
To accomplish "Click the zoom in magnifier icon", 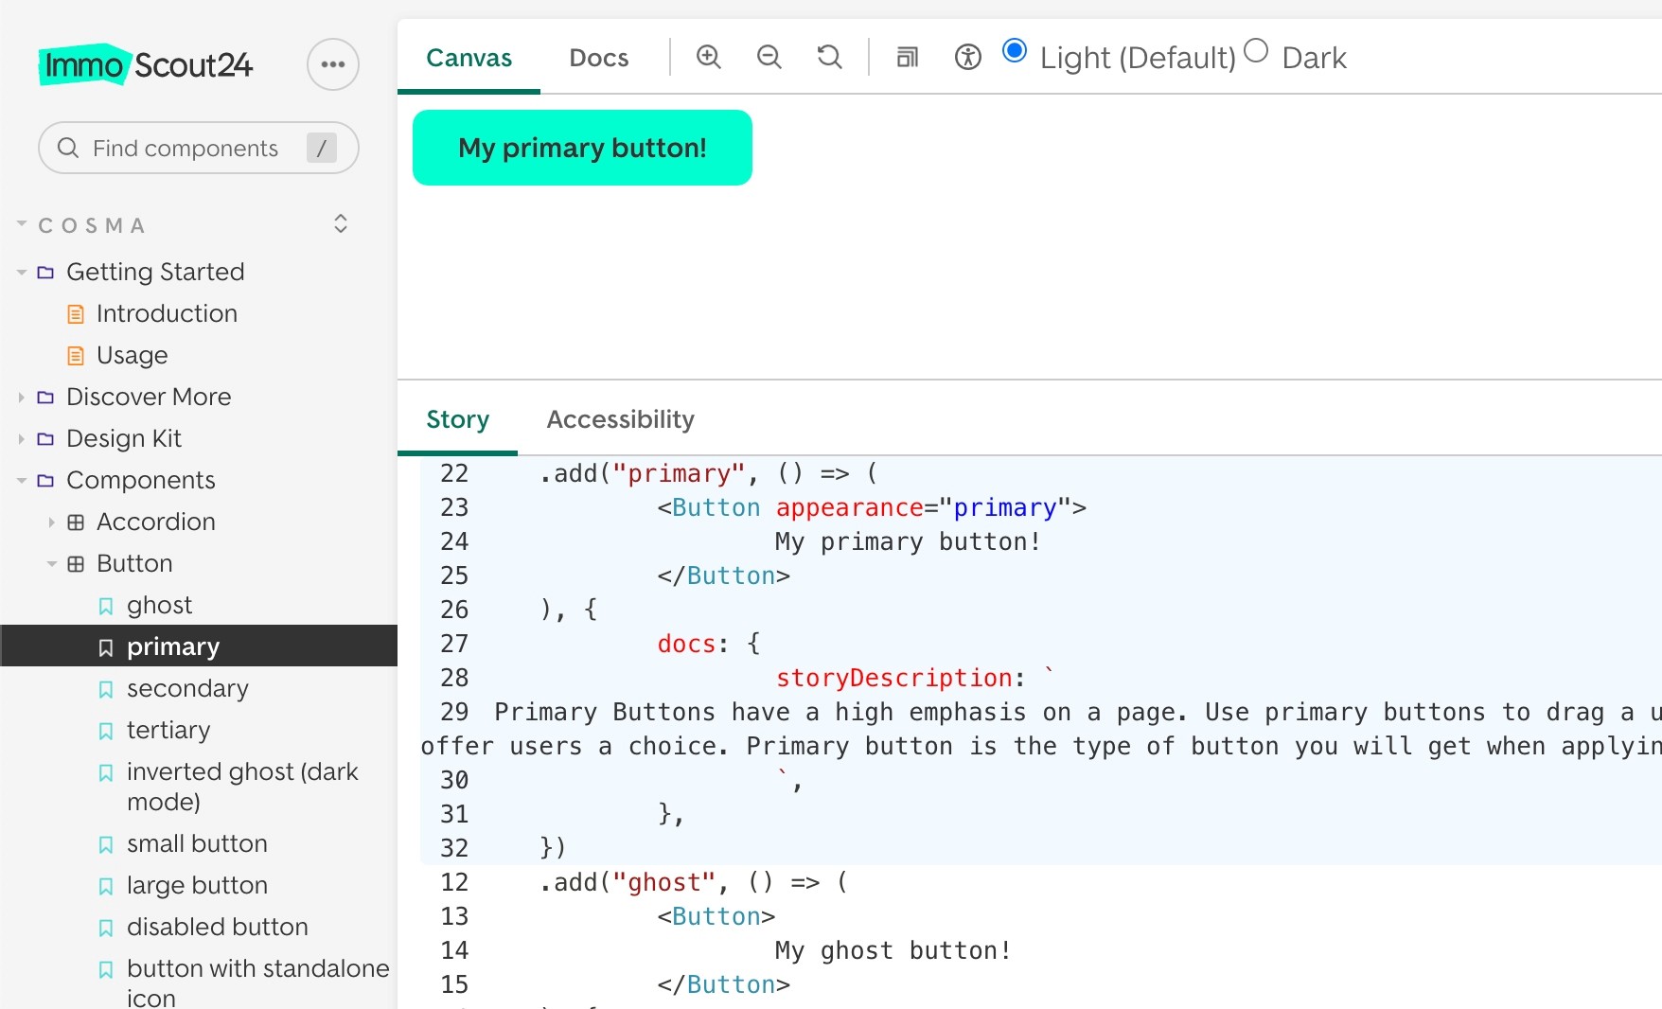I will point(708,57).
